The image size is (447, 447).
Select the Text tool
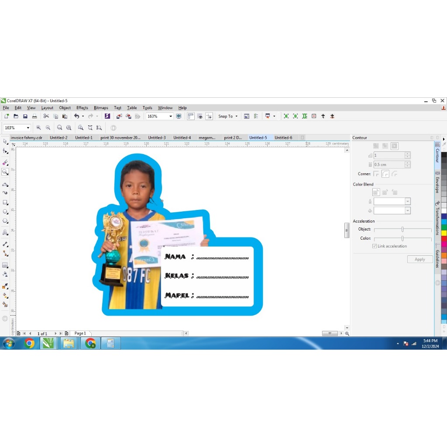[5, 233]
